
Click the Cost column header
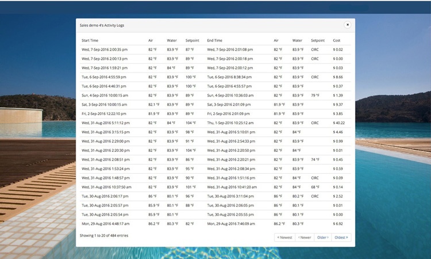click(337, 41)
